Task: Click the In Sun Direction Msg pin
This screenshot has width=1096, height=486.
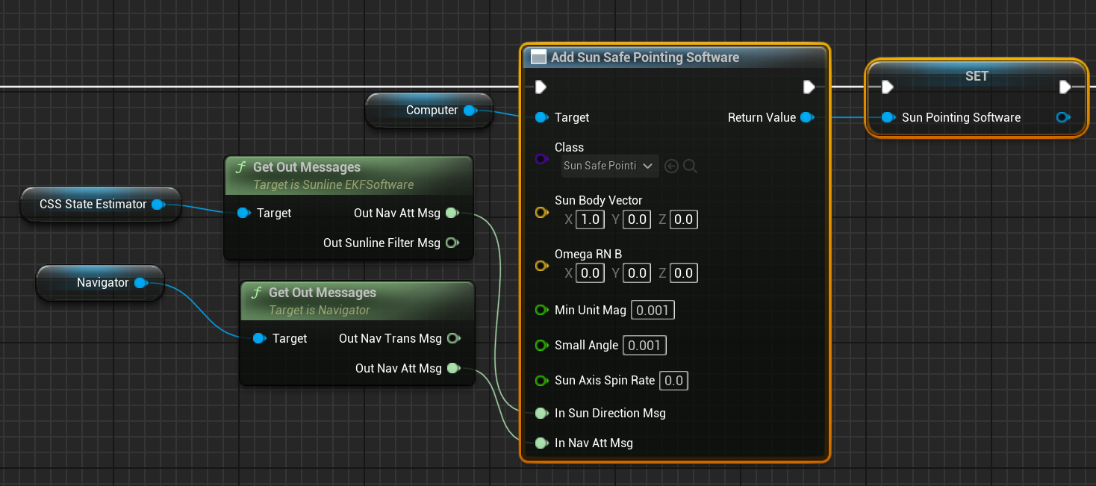Action: [541, 413]
